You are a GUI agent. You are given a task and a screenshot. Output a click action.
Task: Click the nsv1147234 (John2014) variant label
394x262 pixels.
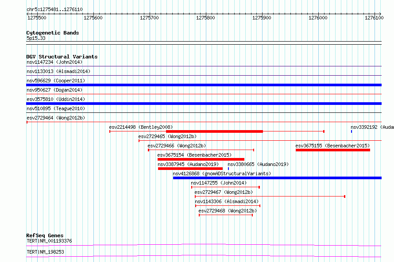[54, 62]
